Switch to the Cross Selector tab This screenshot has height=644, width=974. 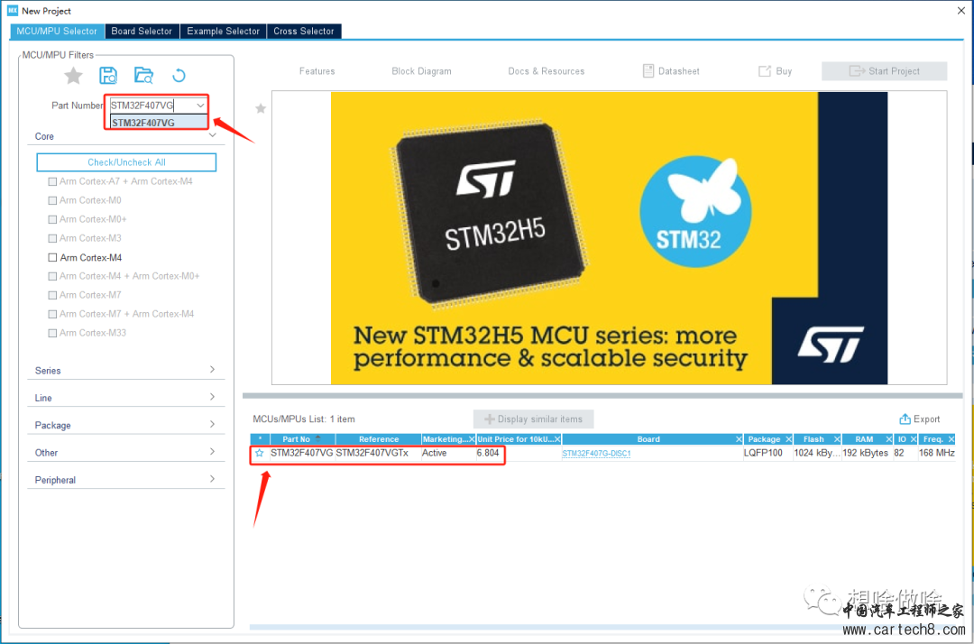click(x=304, y=31)
